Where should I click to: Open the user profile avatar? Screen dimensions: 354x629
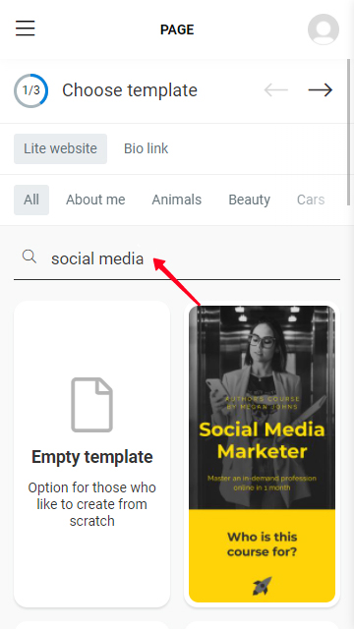(x=324, y=29)
